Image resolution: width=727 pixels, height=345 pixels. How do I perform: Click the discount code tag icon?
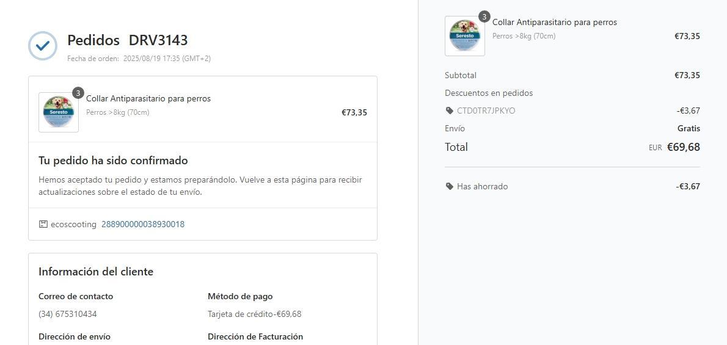tap(450, 111)
